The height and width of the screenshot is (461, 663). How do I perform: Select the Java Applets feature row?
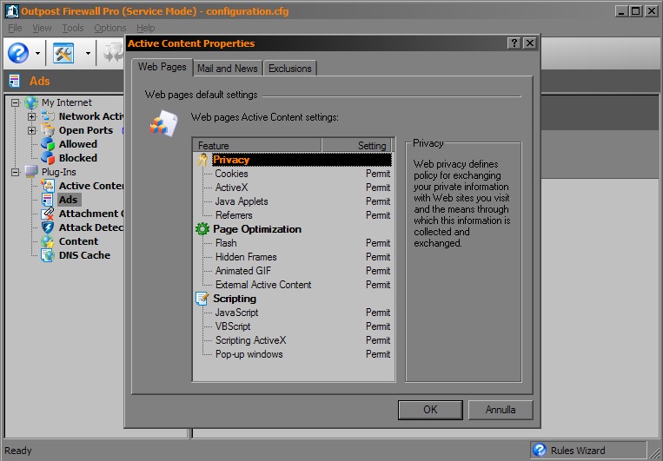[x=293, y=201]
